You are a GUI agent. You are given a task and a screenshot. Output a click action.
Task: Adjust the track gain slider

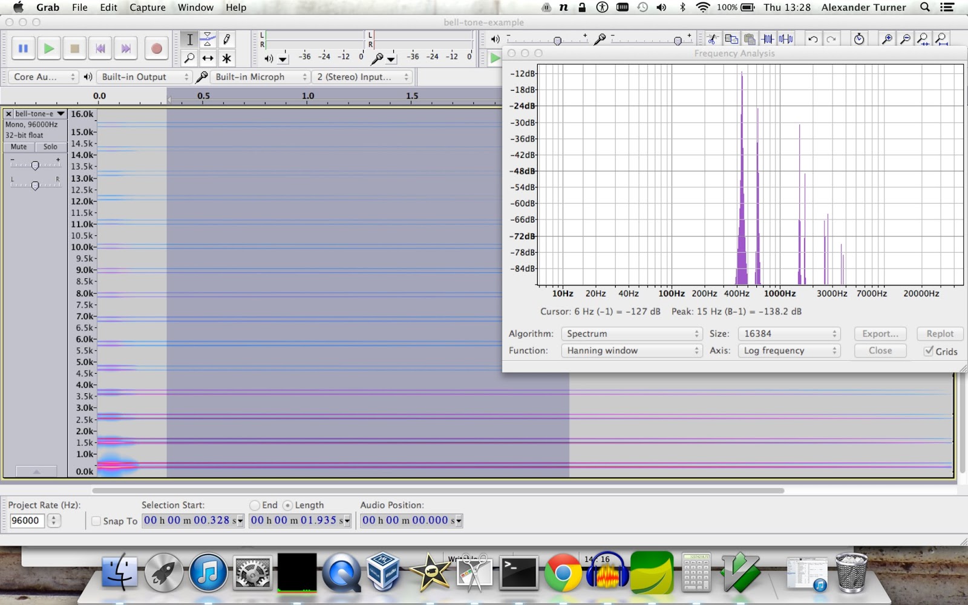34,164
